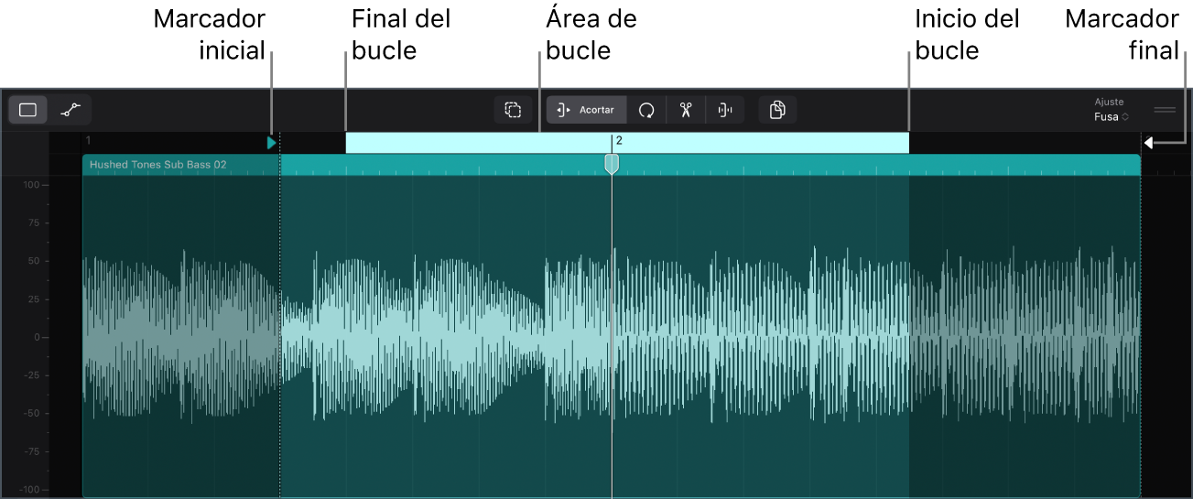
Task: Tap the copy regions icon
Action: tap(777, 110)
